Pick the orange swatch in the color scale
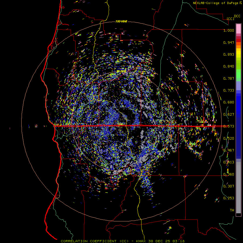 238,47
